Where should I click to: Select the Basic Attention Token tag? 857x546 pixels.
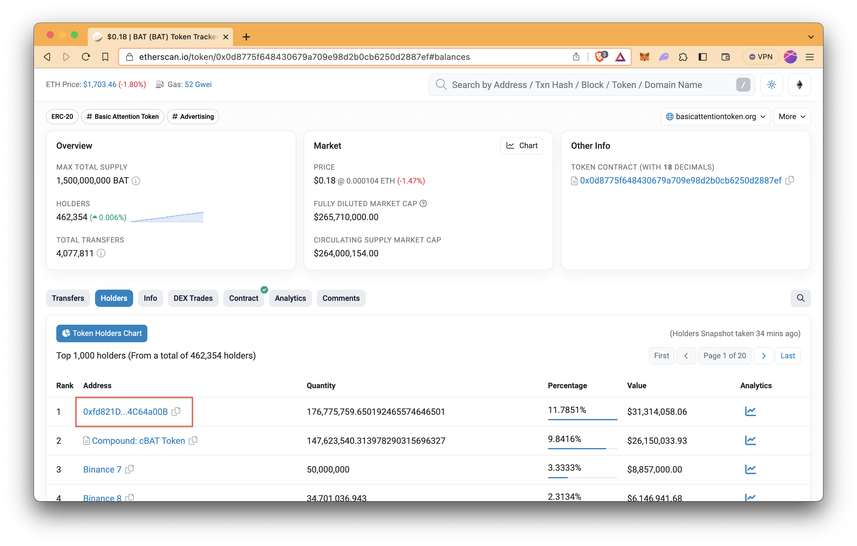[123, 117]
